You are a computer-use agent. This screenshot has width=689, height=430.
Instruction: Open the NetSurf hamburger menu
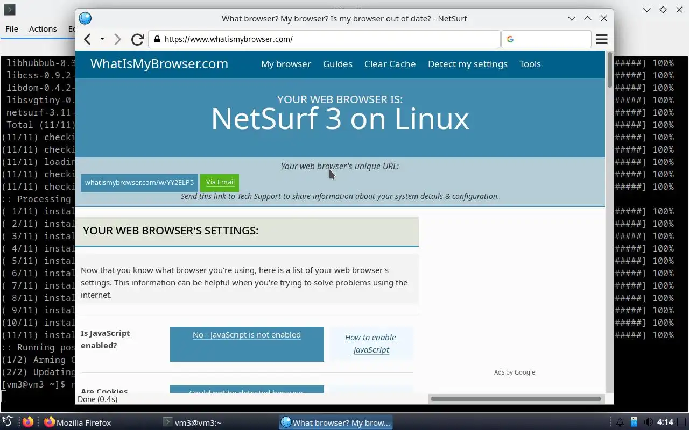(602, 39)
